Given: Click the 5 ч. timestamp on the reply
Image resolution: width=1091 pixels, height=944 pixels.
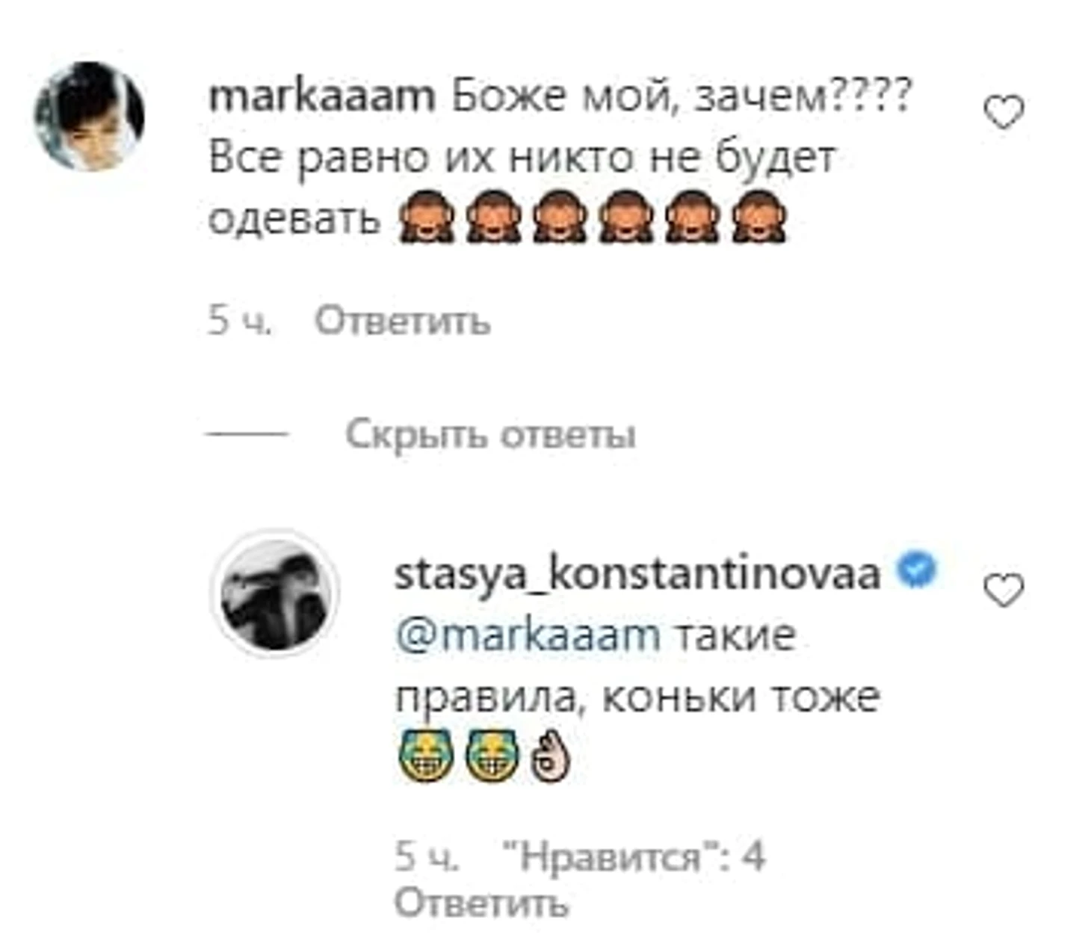Looking at the screenshot, I should pyautogui.click(x=427, y=857).
